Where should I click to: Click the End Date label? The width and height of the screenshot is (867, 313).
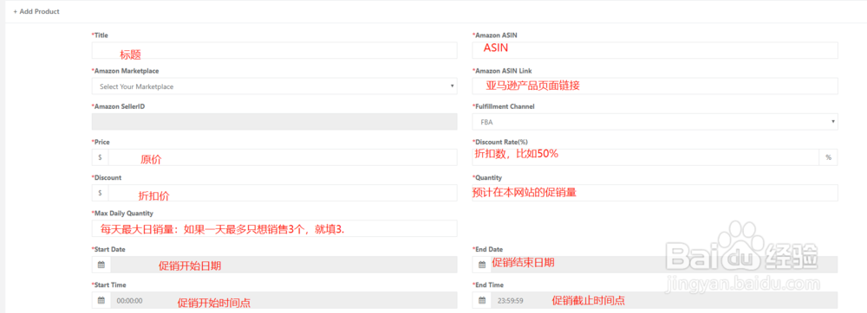[x=487, y=249]
